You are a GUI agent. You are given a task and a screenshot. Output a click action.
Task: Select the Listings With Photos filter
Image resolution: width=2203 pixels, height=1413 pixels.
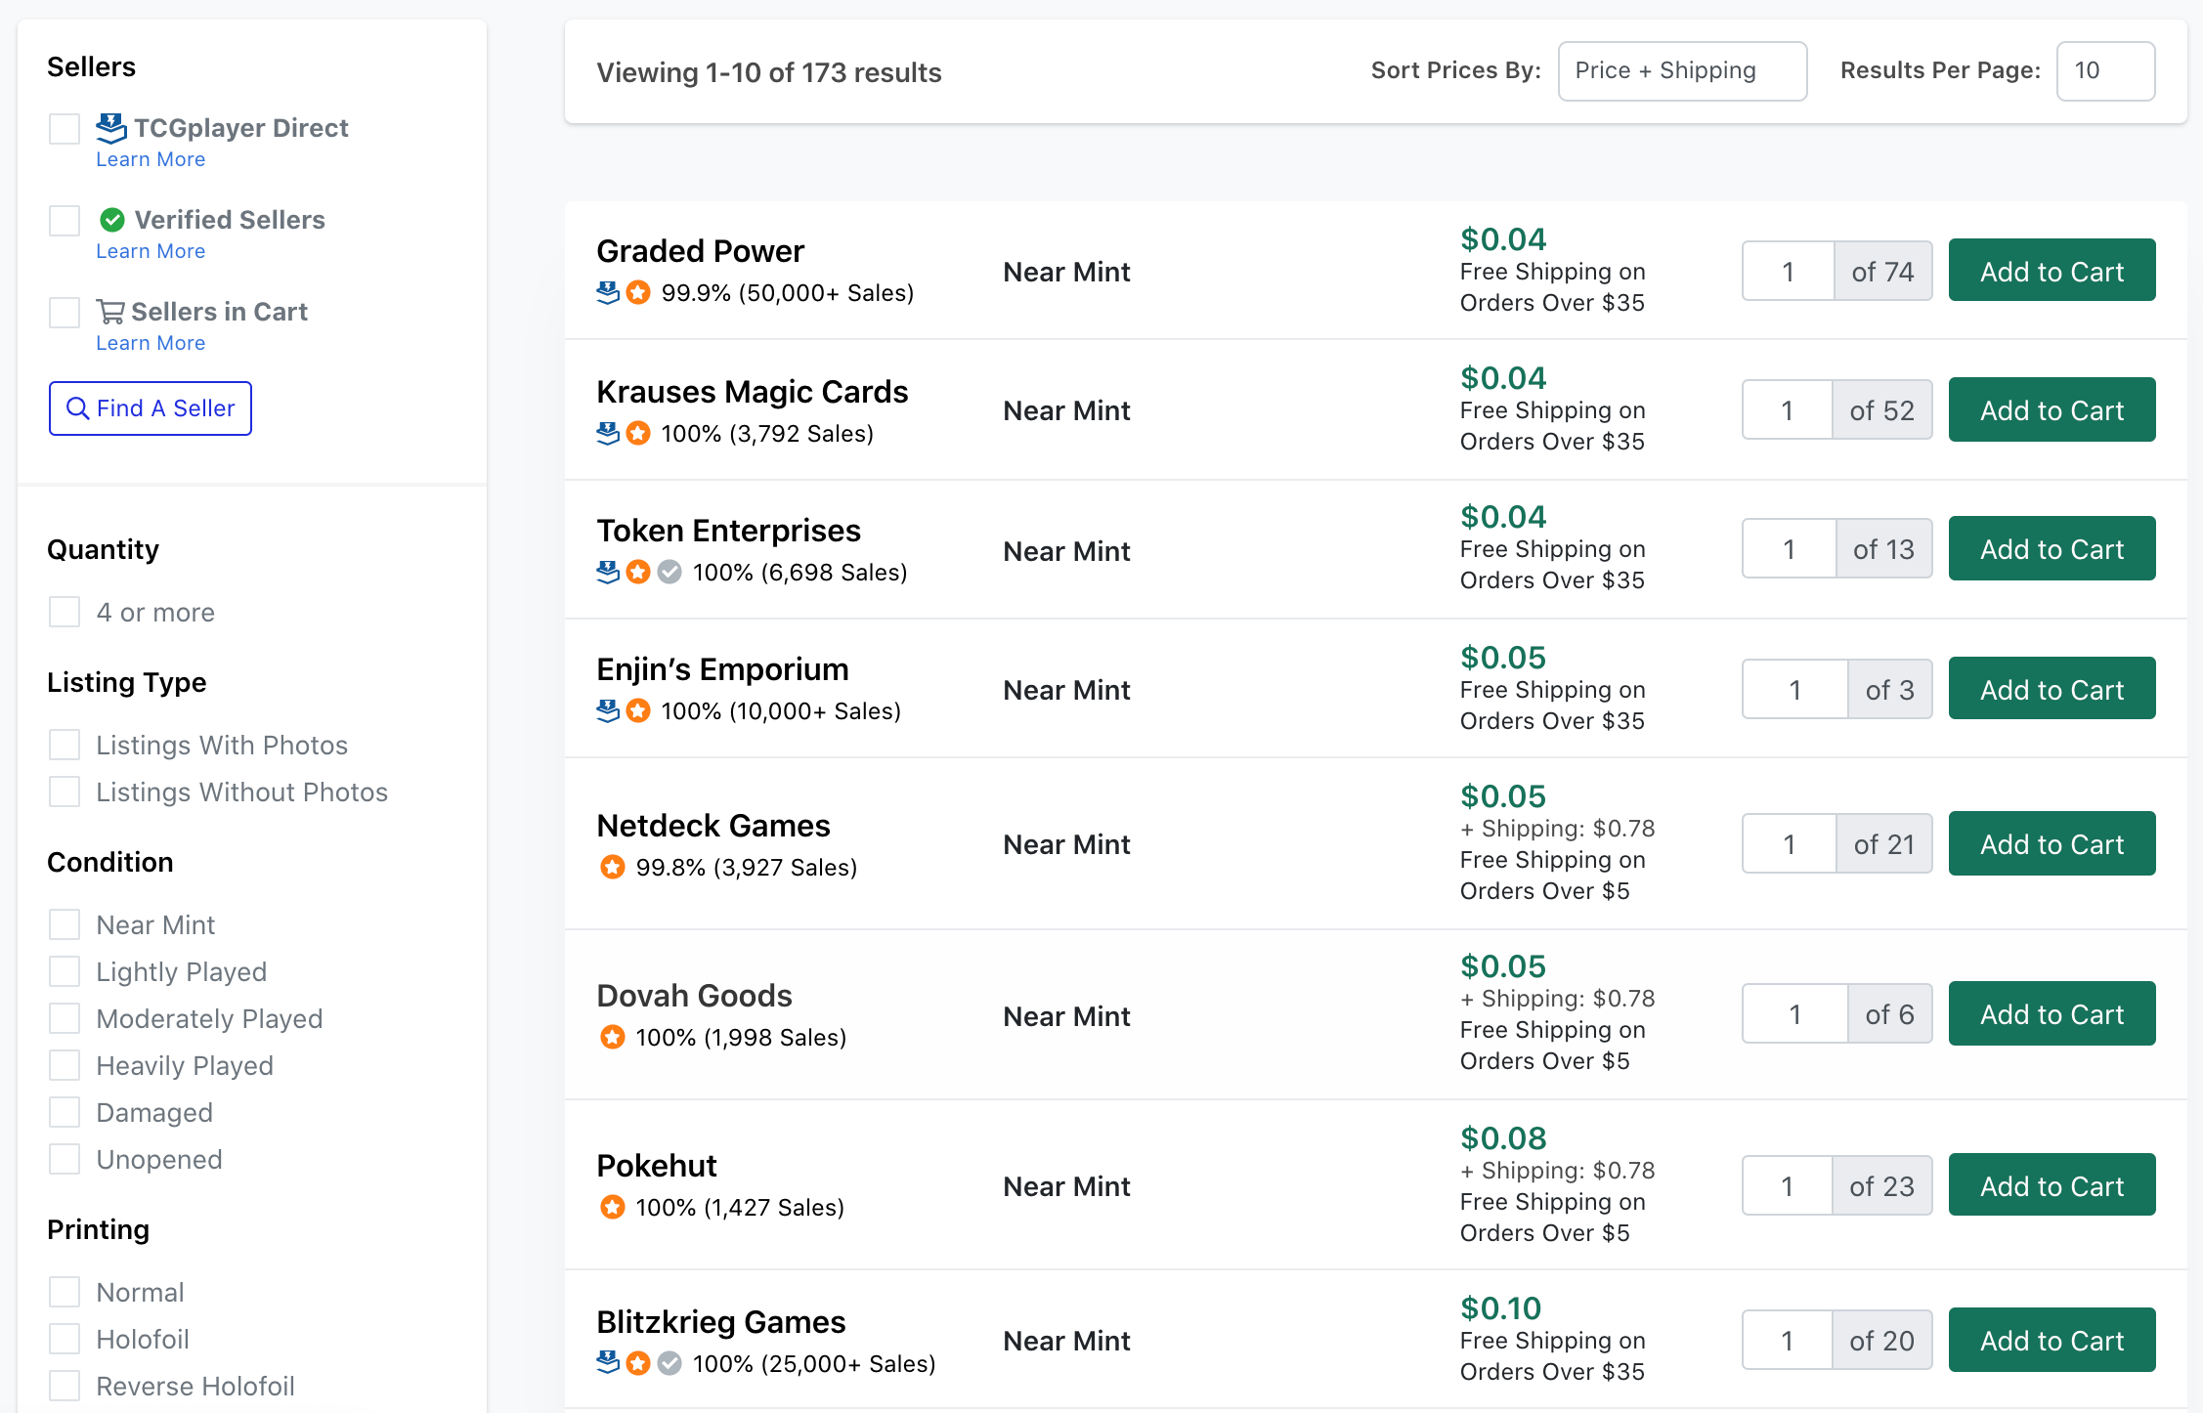65,744
